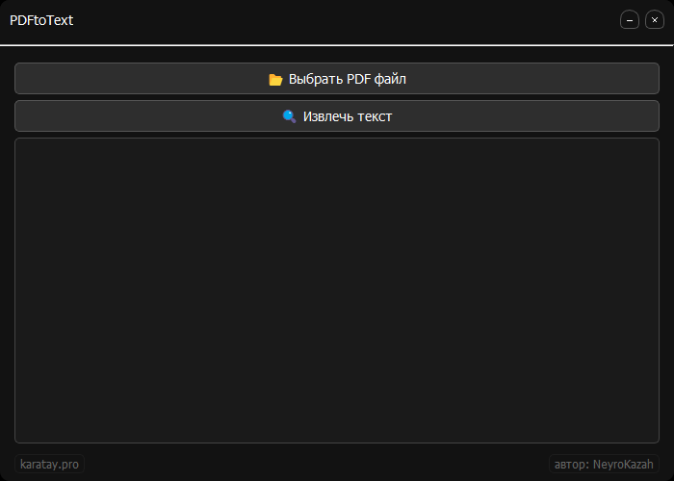674x481 pixels.
Task: Click the word файл on top button
Action: tap(390, 79)
